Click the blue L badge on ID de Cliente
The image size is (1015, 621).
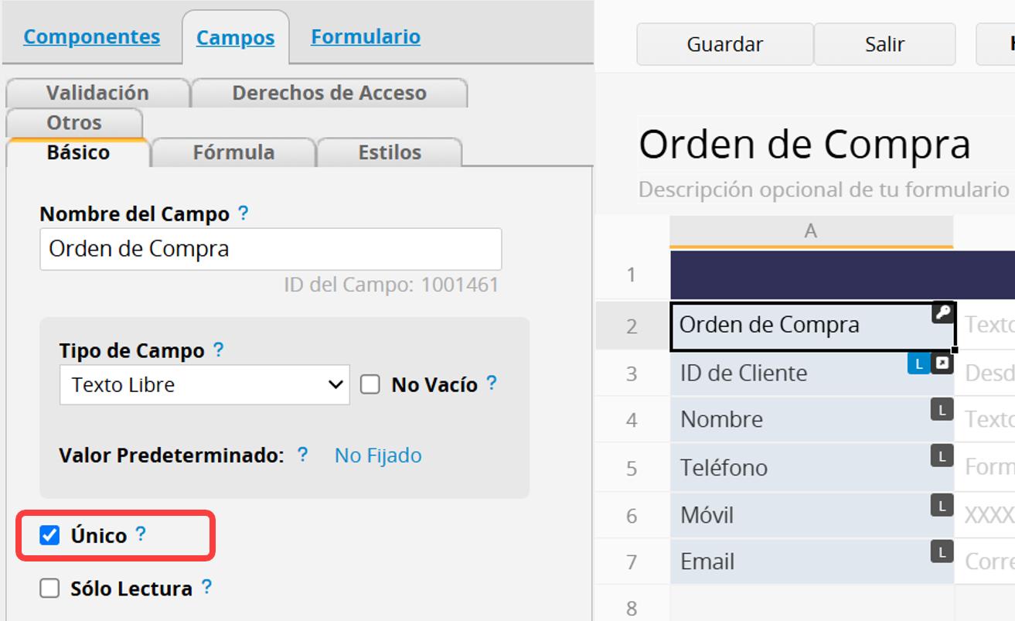(x=918, y=363)
